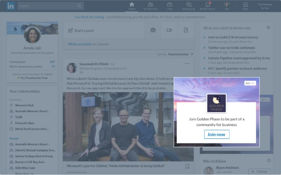Click Write an article link

[80, 44]
